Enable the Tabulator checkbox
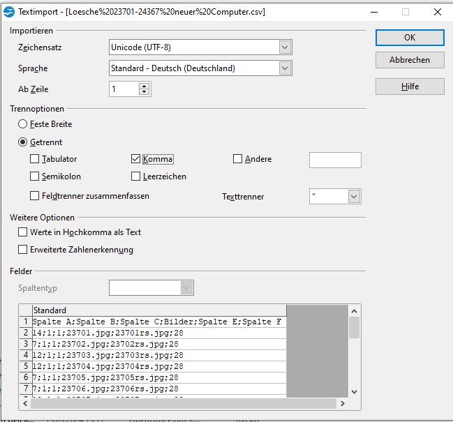Viewport: 453px width, 422px height. coord(35,159)
